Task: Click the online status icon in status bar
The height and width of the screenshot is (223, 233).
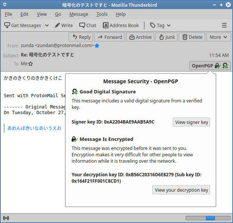Action: pyautogui.click(x=6, y=218)
